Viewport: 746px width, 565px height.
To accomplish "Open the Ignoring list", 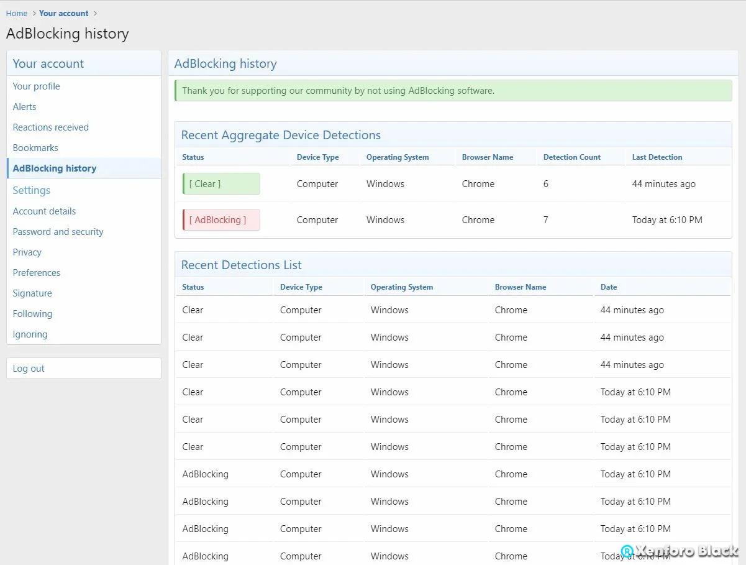I will click(84, 334).
